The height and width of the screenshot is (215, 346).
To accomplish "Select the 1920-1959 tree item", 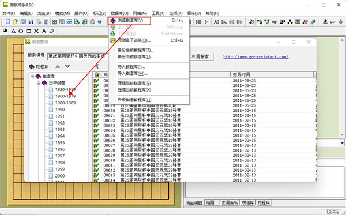I will [65, 89].
